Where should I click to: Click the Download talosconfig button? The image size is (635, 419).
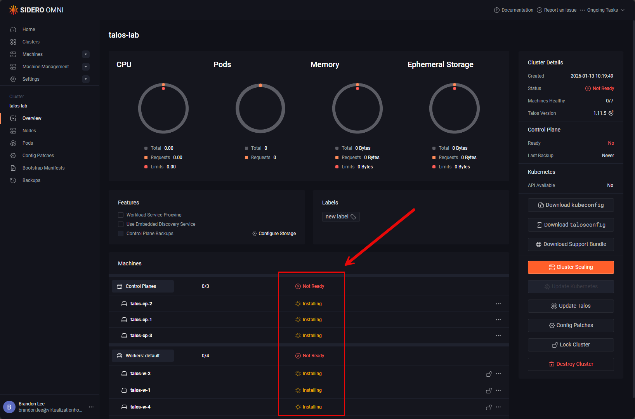pos(571,225)
